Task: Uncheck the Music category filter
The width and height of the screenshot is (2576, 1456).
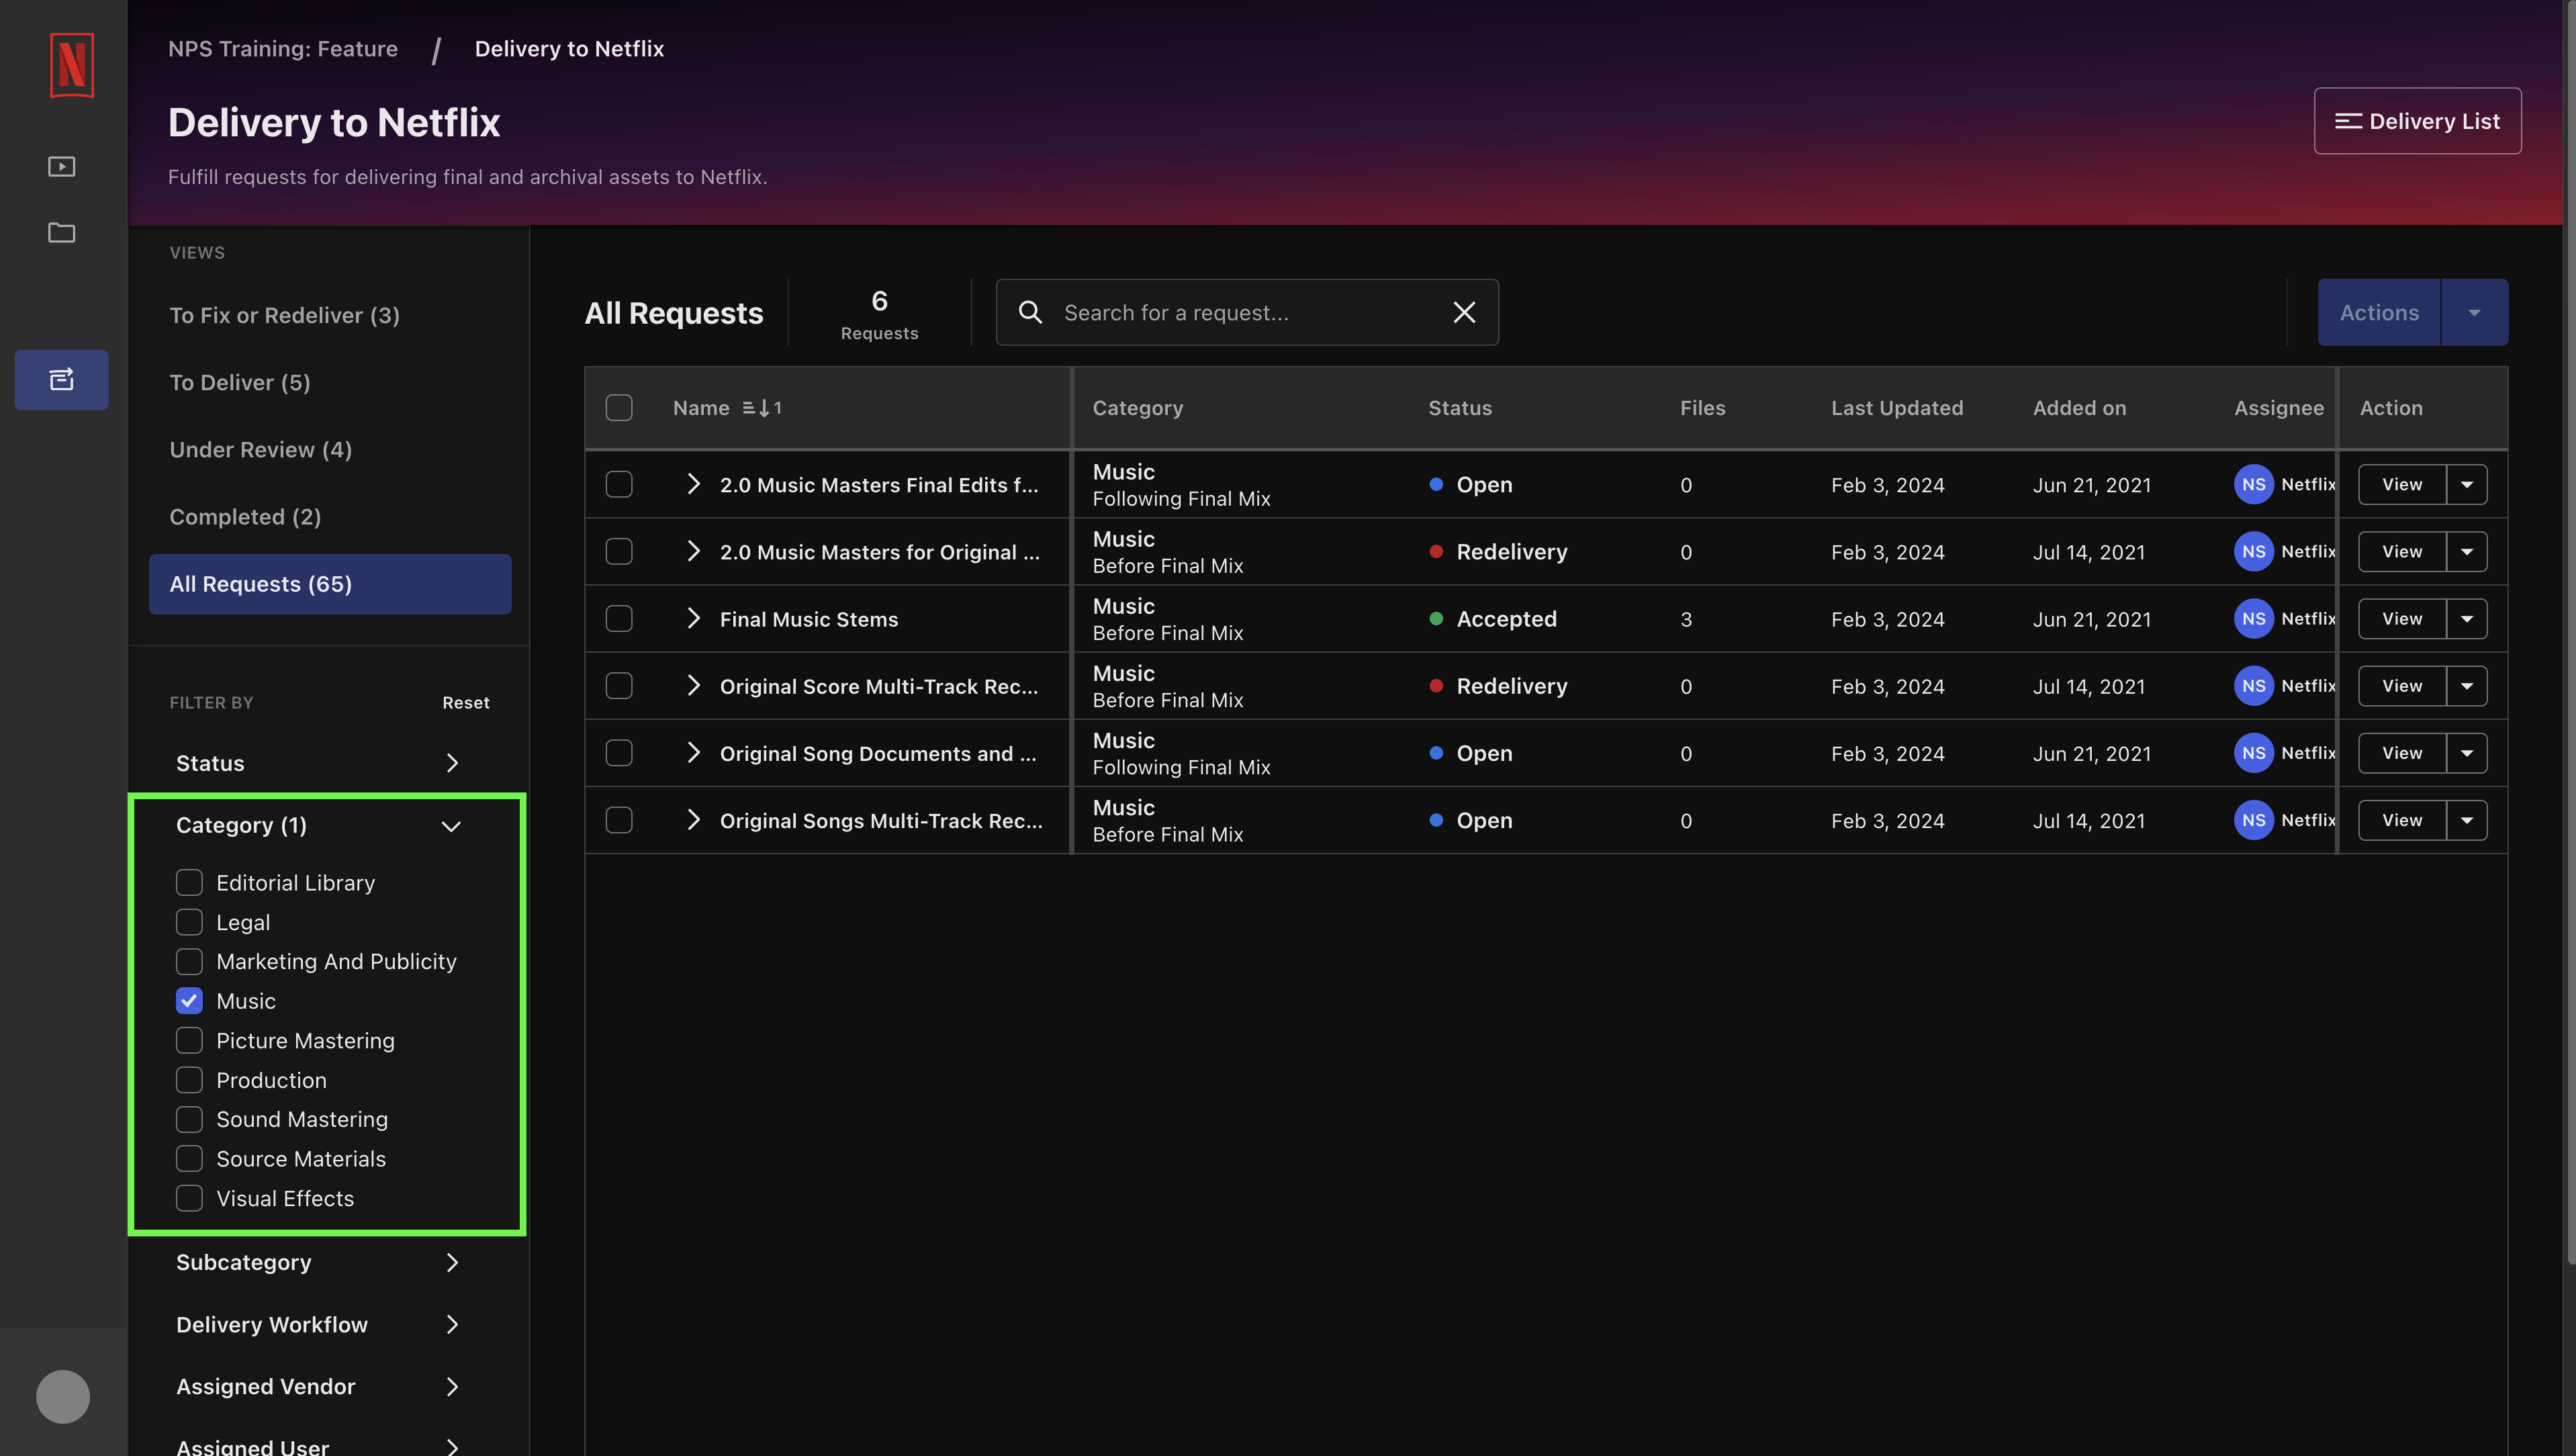Action: click(189, 1001)
